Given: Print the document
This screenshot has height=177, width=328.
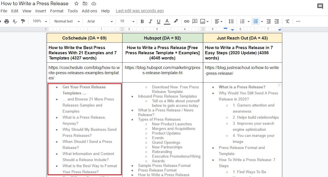Looking at the screenshot, I should pos(7,21).
